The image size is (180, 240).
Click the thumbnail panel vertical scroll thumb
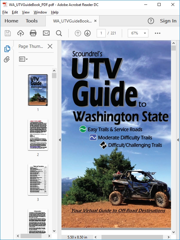54,76
